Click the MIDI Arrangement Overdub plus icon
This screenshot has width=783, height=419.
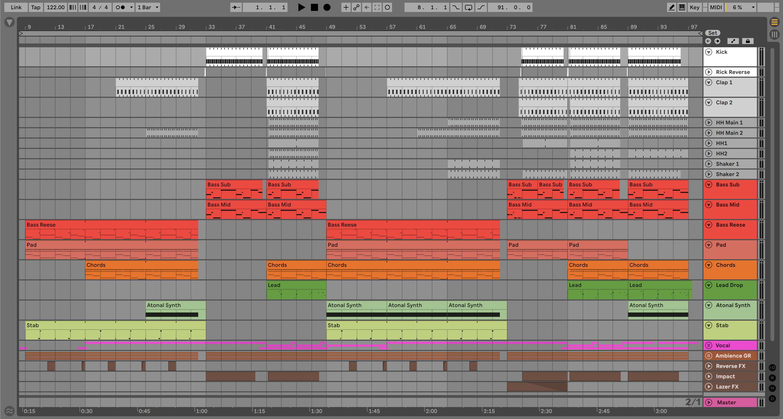(345, 7)
